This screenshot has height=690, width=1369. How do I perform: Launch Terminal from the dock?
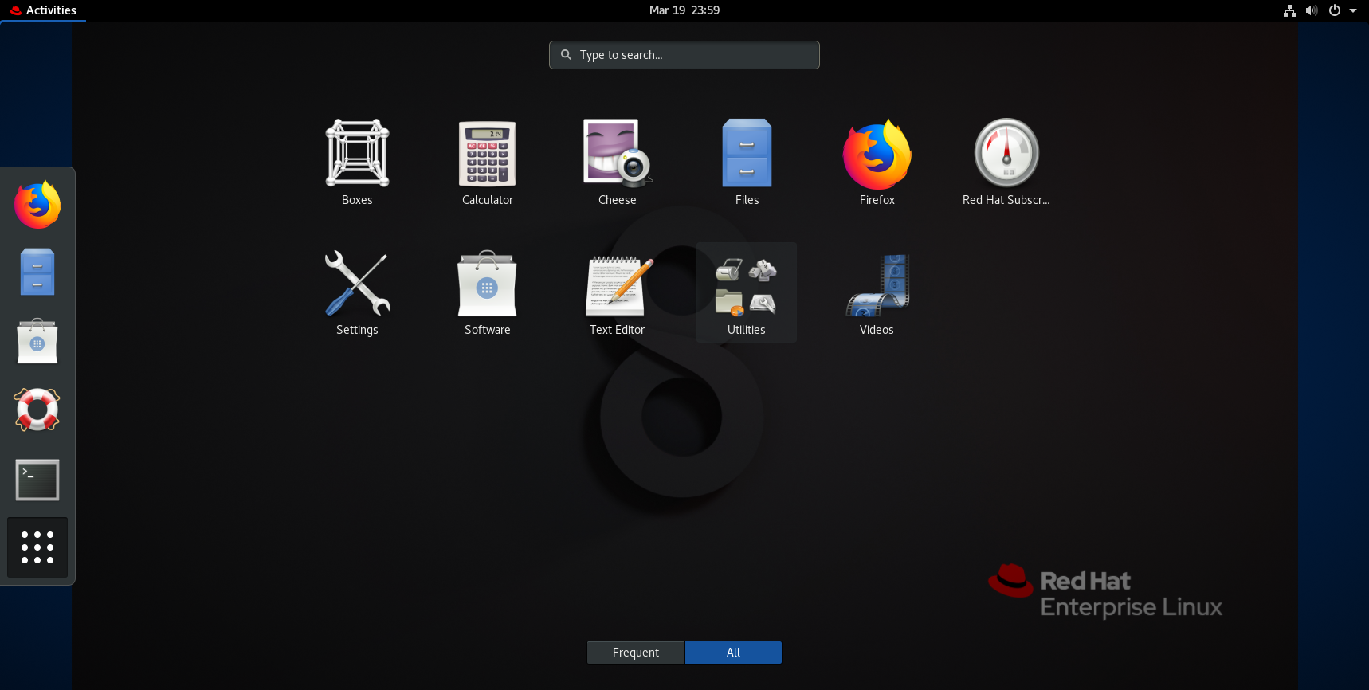coord(37,480)
